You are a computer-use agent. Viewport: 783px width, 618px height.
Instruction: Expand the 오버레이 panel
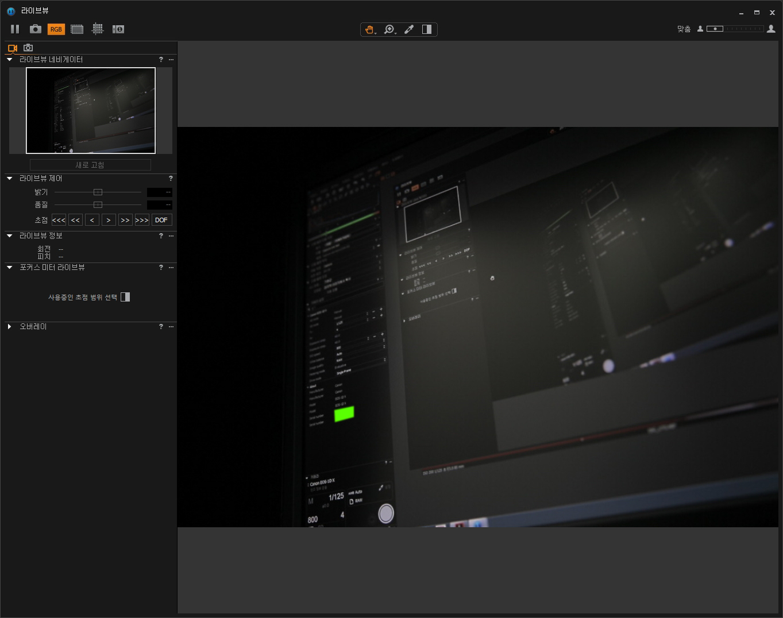click(x=10, y=327)
